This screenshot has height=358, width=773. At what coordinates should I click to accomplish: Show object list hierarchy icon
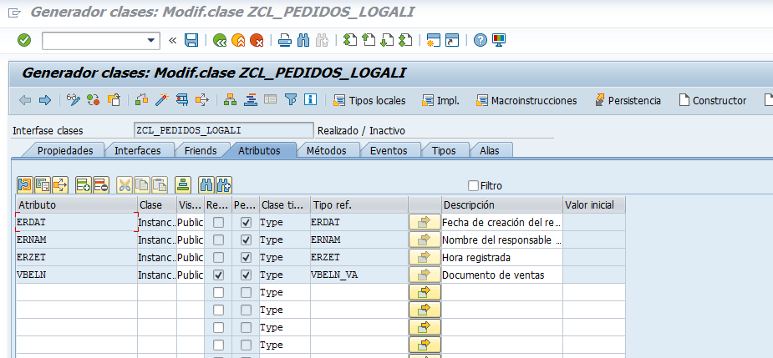230,100
